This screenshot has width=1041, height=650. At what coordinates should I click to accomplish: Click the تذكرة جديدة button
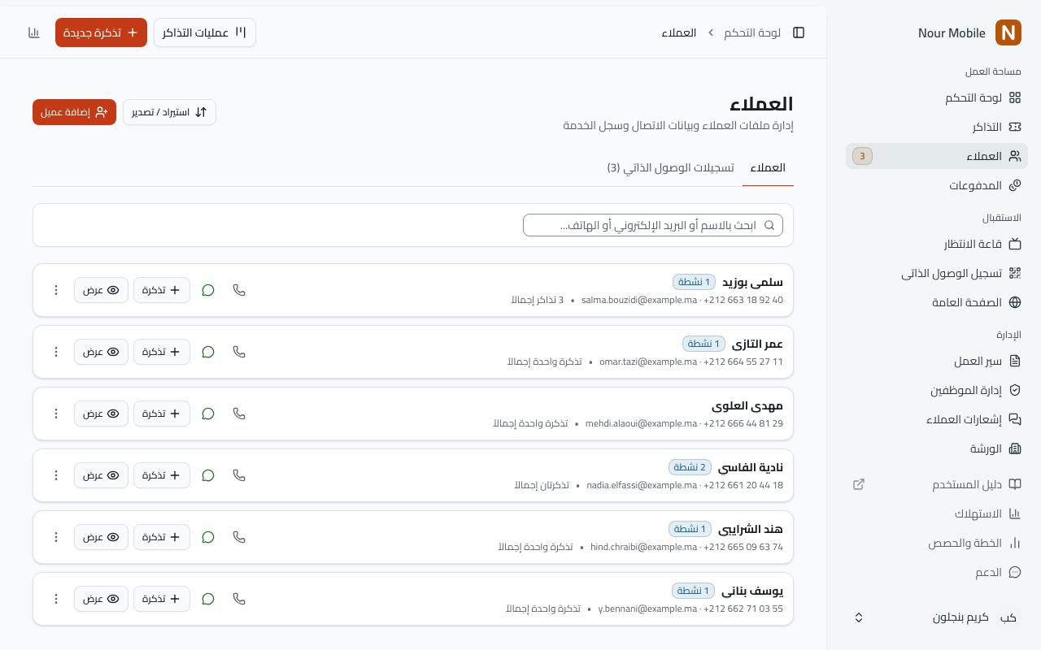(101, 32)
